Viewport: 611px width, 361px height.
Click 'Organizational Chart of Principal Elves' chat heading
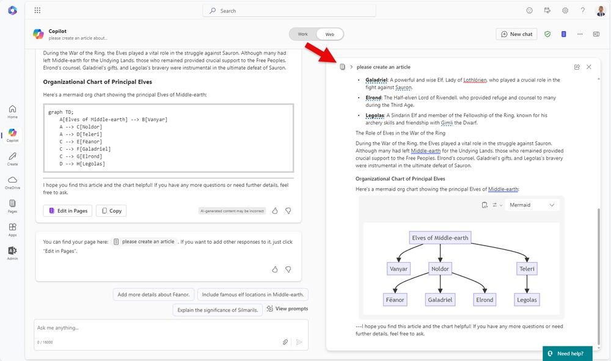(97, 82)
